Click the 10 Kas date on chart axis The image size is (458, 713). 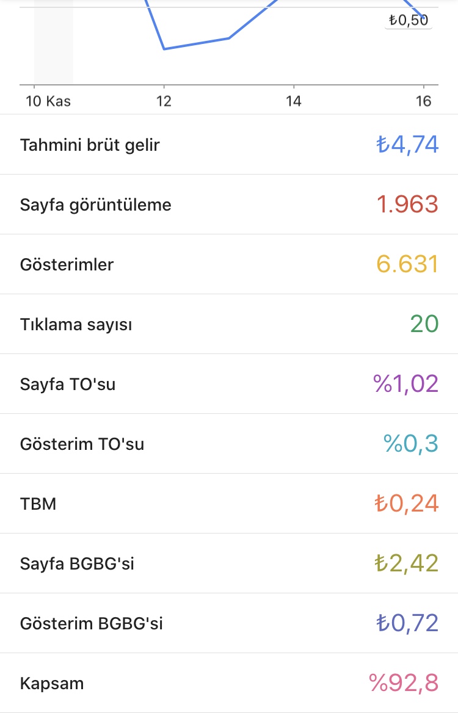click(48, 101)
